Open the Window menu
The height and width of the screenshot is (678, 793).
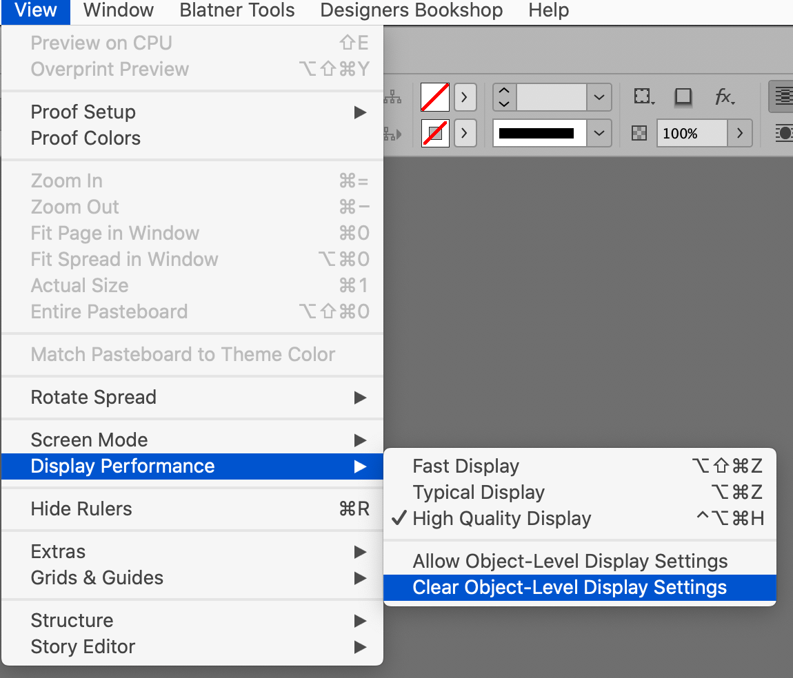coord(117,10)
